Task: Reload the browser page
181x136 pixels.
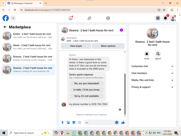Action: click(x=15, y=10)
